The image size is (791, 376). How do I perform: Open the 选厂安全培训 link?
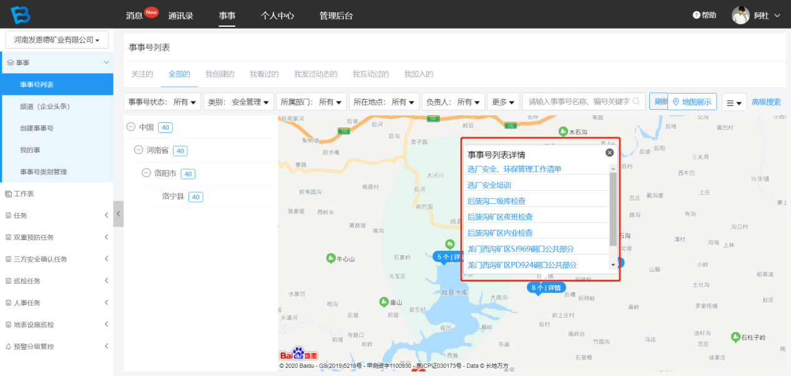[489, 185]
